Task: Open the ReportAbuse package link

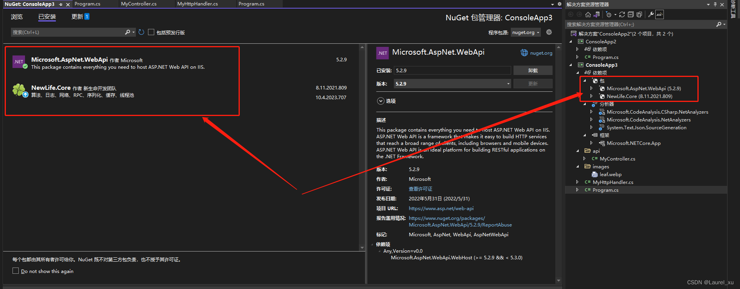Action: [x=460, y=221]
